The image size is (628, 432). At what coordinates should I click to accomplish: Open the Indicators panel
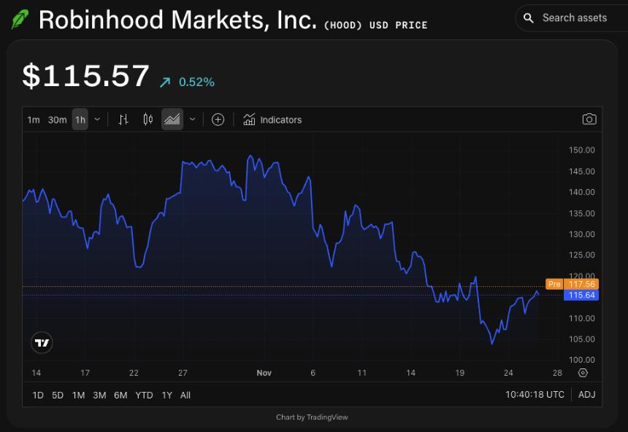(272, 119)
